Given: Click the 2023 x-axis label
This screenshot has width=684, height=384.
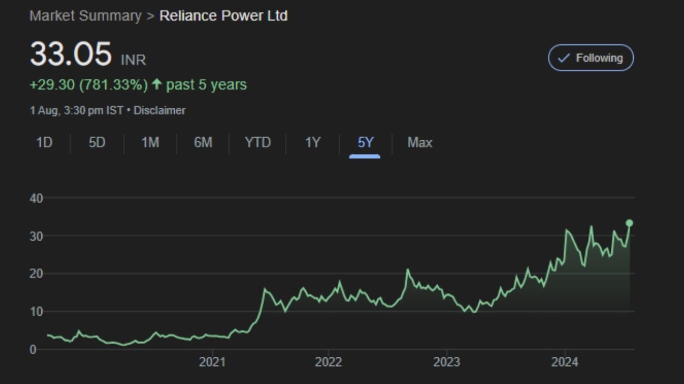Looking at the screenshot, I should 446,362.
